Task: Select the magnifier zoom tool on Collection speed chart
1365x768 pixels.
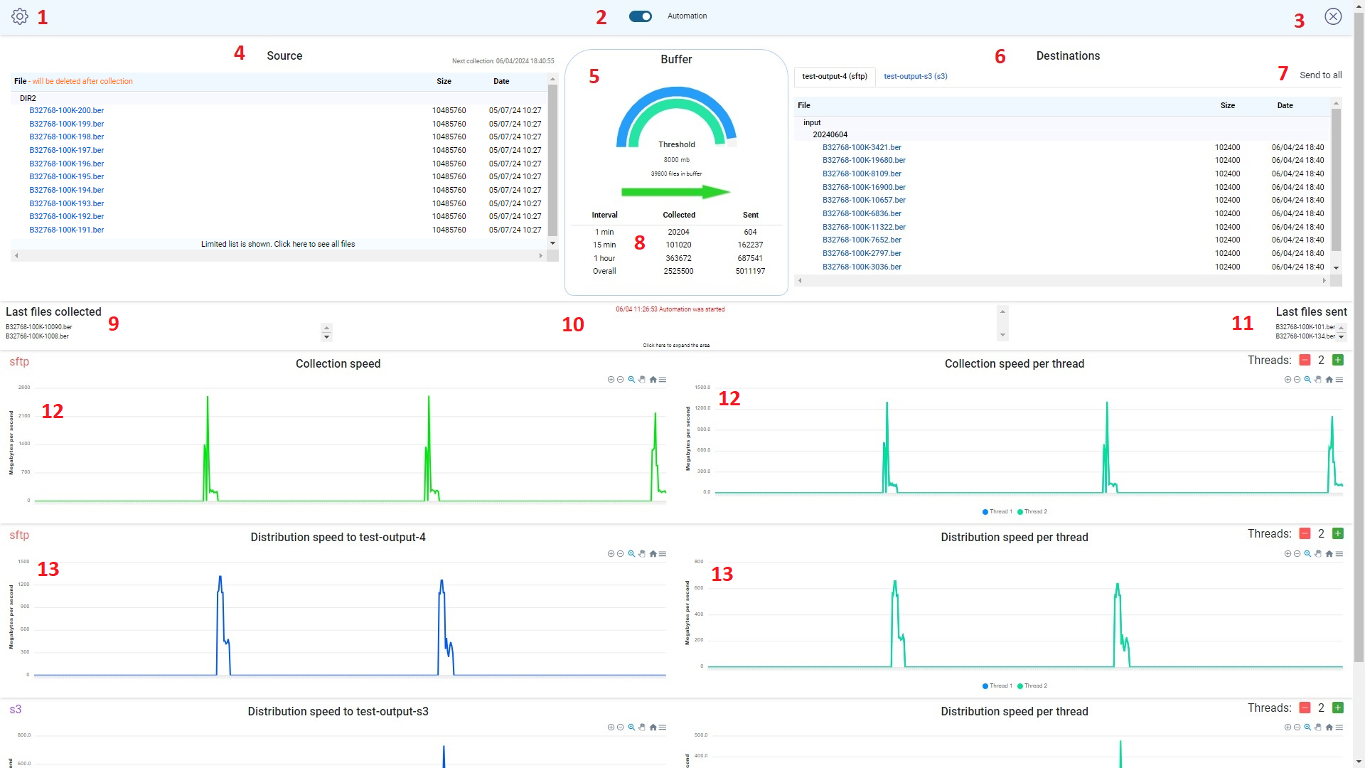Action: click(631, 380)
